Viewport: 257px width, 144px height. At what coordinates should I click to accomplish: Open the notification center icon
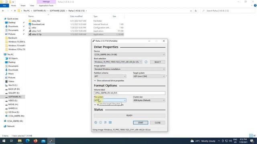coord(252,141)
